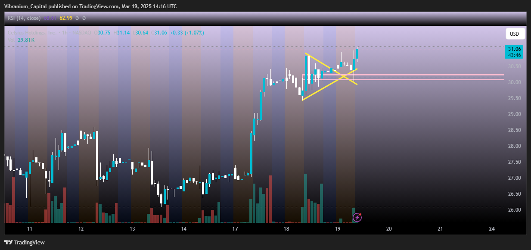Click date label 11 on time axis
The image size is (531, 250).
click(x=30, y=229)
